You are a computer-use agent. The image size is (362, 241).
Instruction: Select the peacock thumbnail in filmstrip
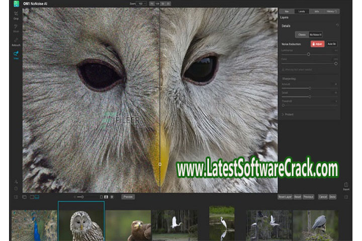click(x=34, y=225)
